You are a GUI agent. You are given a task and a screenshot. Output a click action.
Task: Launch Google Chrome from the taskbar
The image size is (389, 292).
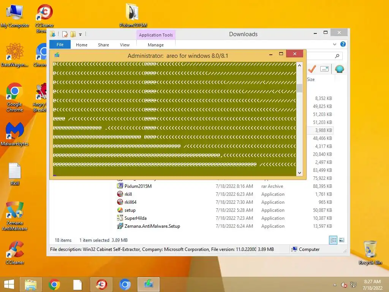(54, 284)
